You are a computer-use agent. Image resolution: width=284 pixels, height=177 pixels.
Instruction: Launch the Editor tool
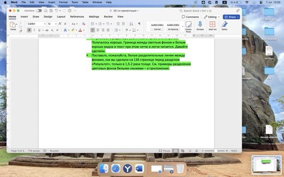click(225, 26)
